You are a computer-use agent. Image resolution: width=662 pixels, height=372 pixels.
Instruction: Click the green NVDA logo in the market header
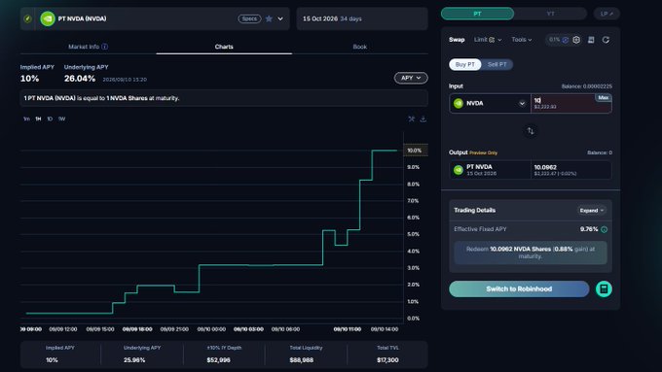pos(48,18)
